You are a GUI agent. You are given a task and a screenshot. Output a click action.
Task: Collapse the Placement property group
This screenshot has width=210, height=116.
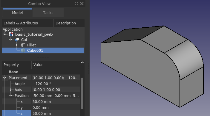click(5, 78)
